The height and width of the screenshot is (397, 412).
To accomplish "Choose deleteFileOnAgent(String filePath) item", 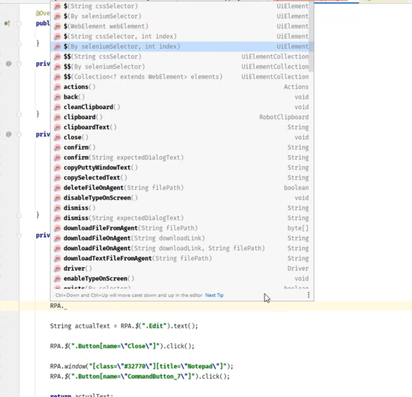I will point(182,188).
